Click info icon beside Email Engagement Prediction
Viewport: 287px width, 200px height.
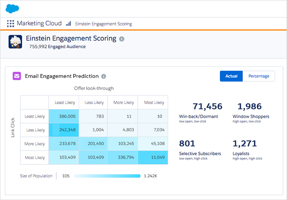(x=104, y=76)
